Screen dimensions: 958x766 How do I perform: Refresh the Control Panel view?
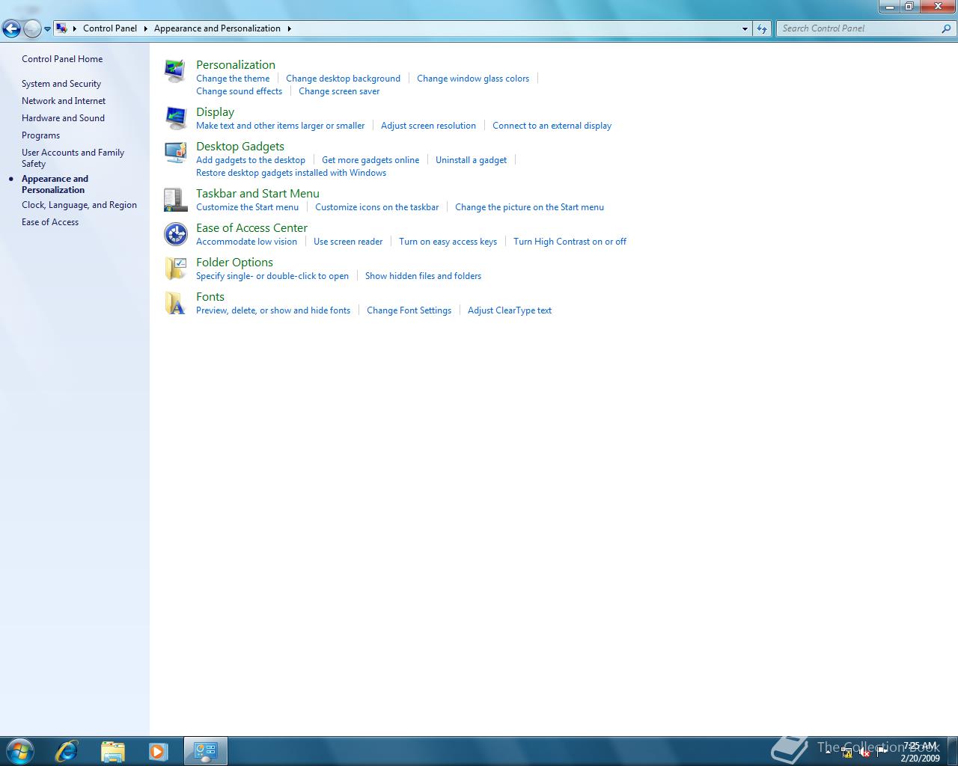[762, 28]
